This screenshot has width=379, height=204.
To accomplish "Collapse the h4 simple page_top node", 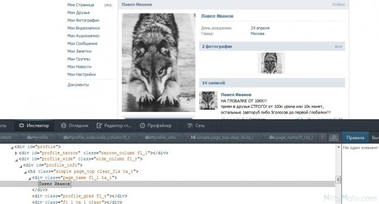I will (25, 172).
